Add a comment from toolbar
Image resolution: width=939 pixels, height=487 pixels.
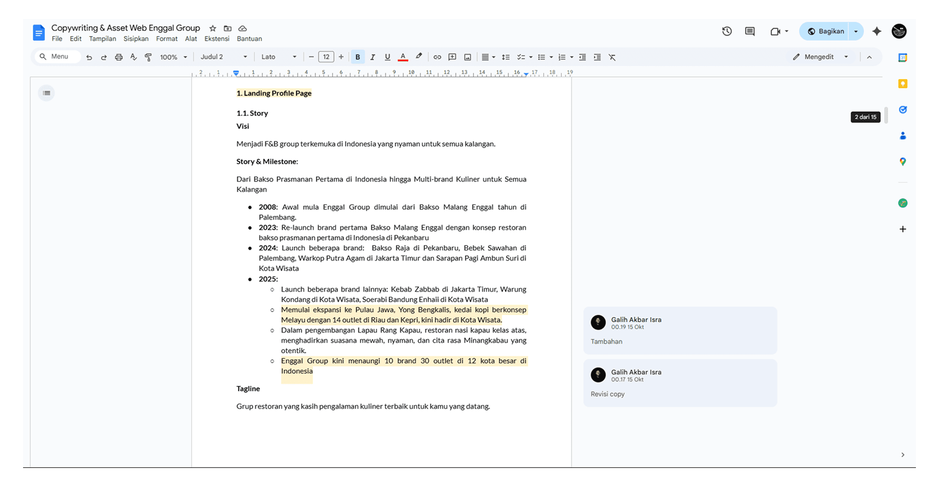coord(452,57)
